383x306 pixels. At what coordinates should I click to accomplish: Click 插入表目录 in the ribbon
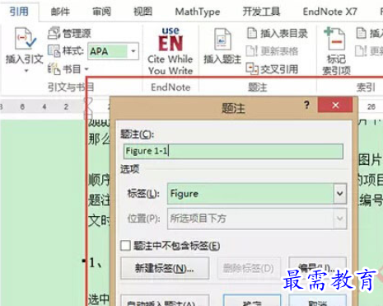click(277, 34)
